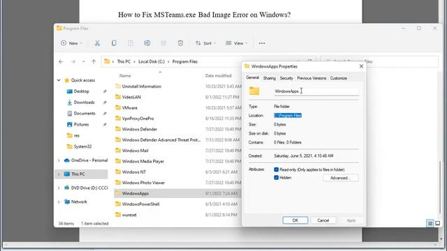The width and height of the screenshot is (447, 251).
Task: Click This PC breadcrumb in address bar
Action: coord(124,61)
